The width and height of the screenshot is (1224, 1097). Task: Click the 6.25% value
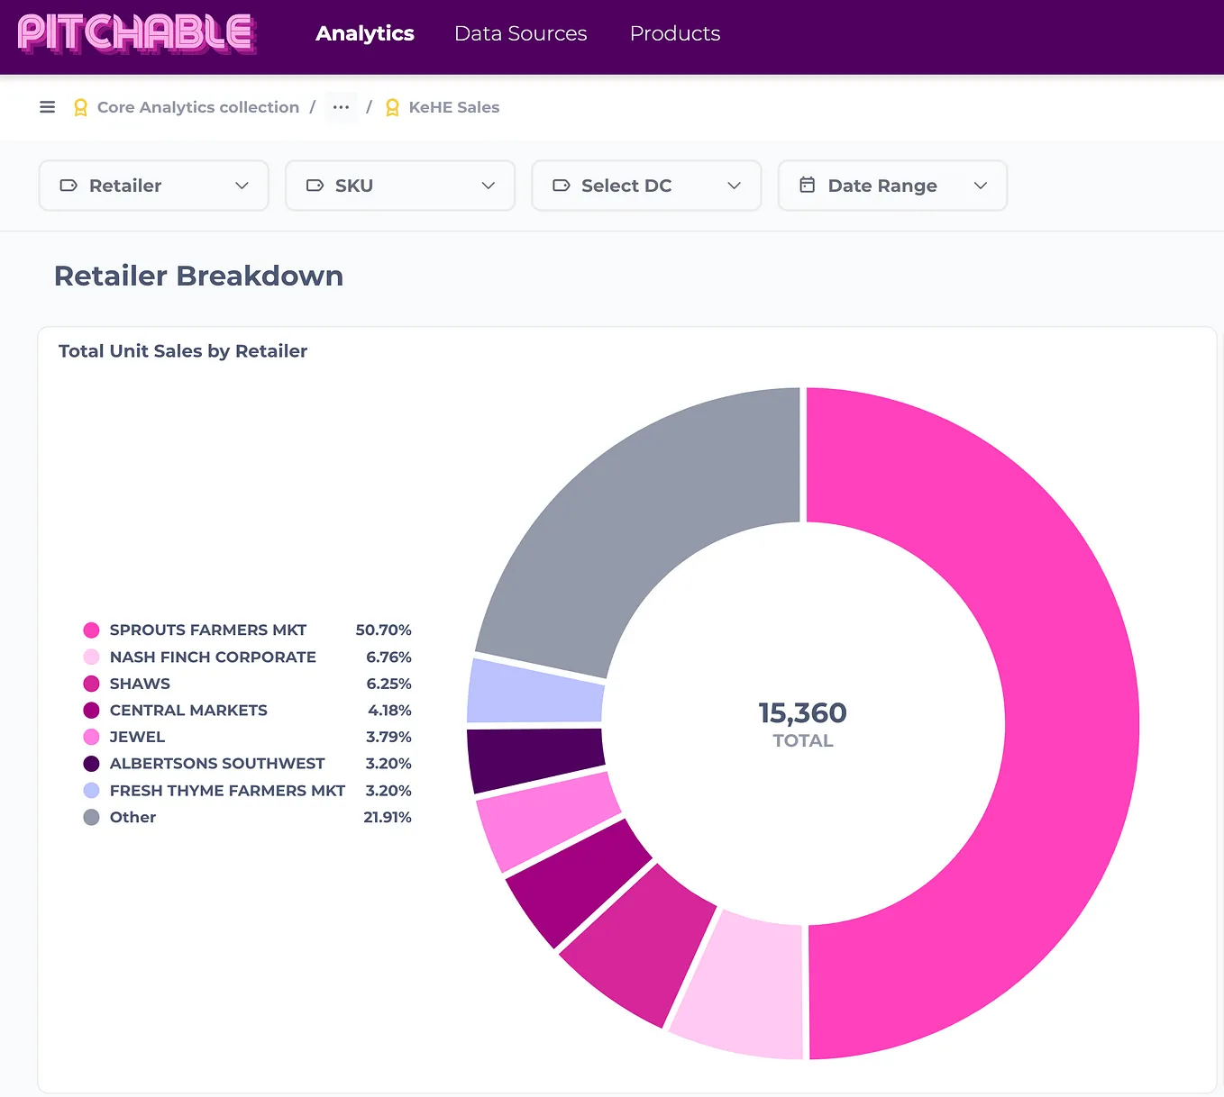388,684
